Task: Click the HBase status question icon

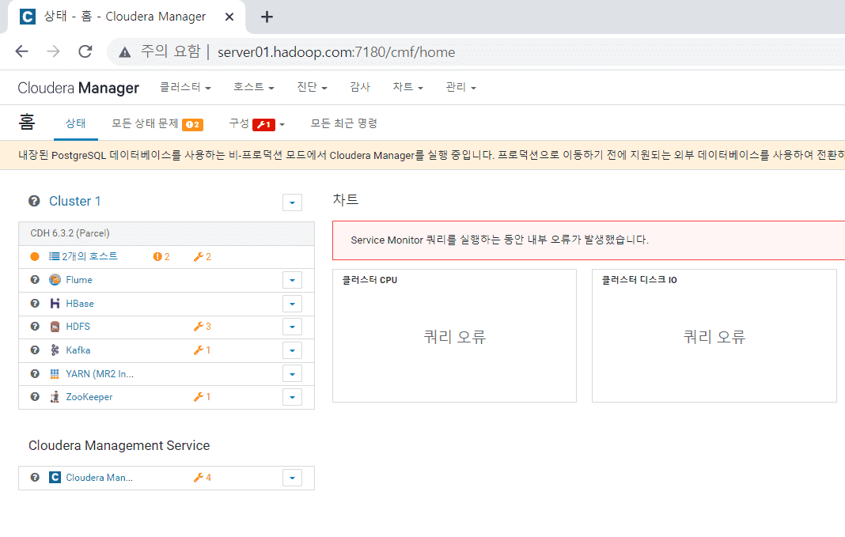Action: (x=35, y=303)
